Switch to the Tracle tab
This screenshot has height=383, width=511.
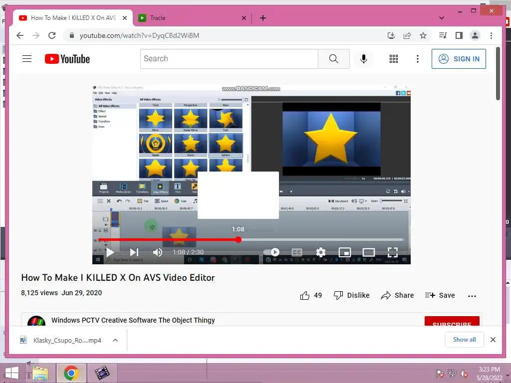click(192, 18)
